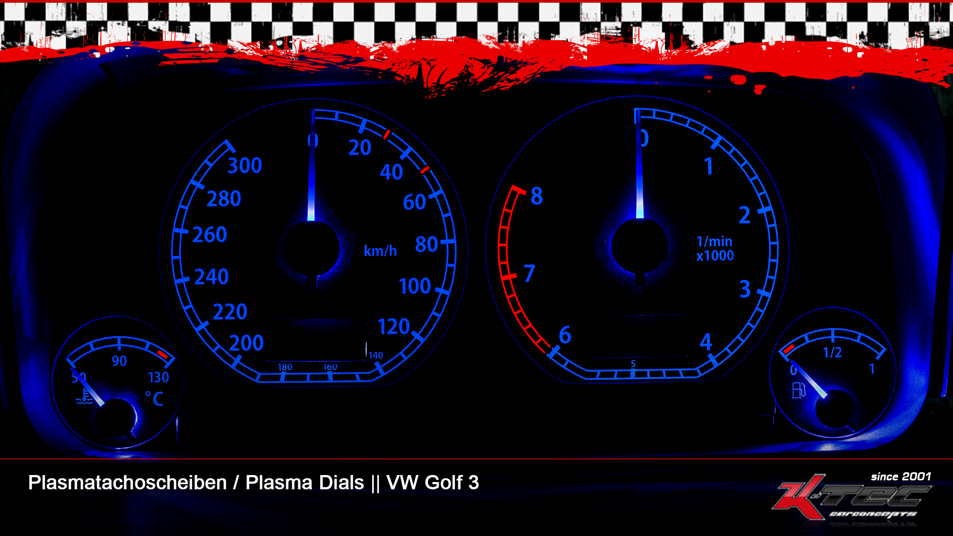
Task: Click the fuel gauge needle
Action: pos(808,379)
